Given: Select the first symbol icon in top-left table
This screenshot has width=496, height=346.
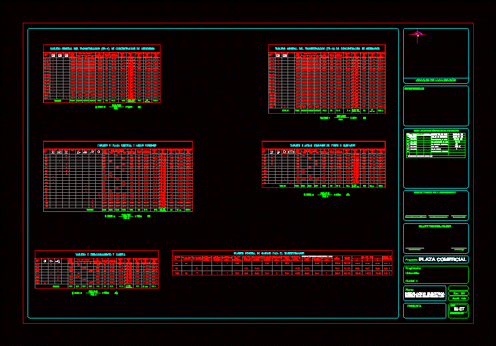Looking at the screenshot, I should [x=53, y=56].
